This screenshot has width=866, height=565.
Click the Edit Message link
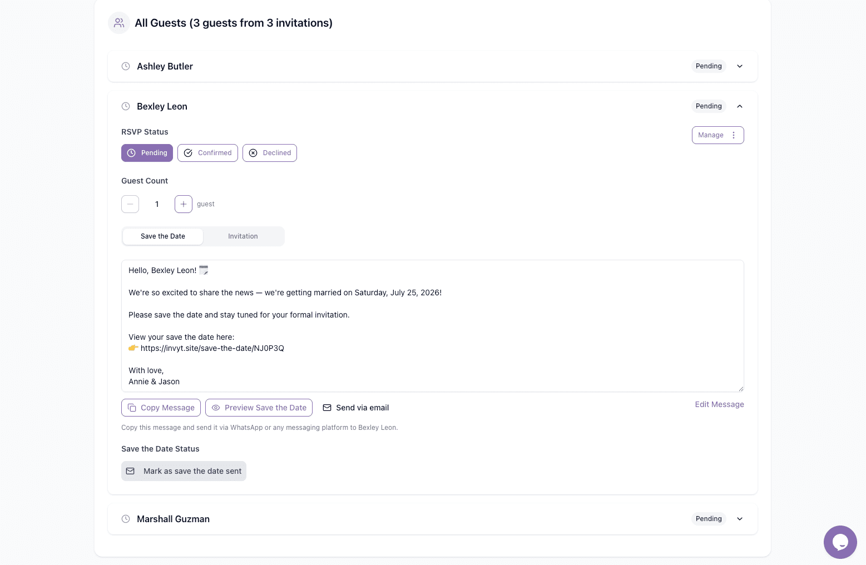click(x=719, y=404)
